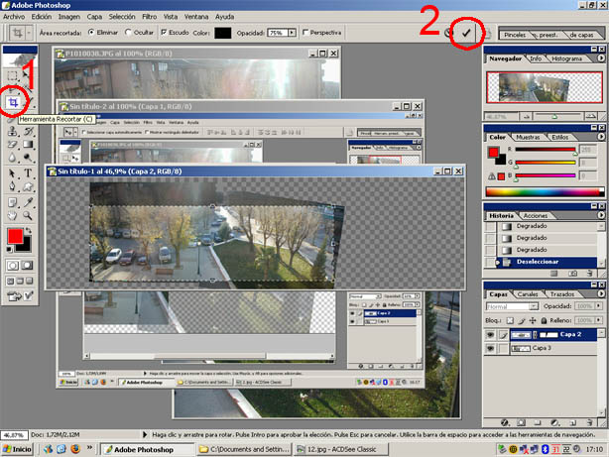Select the Rectangular Marquee tool
609x457 pixels.
tap(13, 75)
